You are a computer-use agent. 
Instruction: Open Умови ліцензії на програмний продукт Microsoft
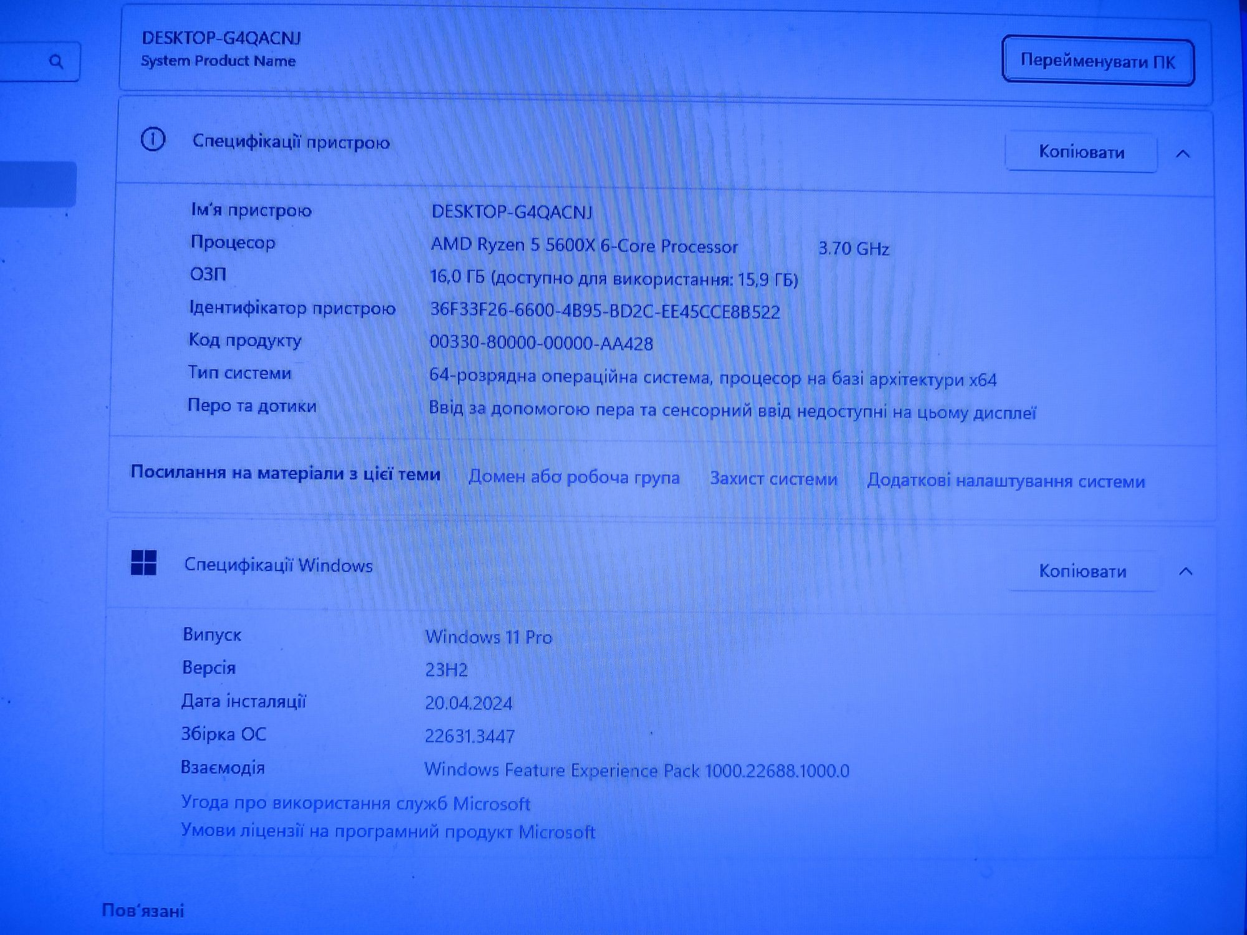click(x=388, y=832)
